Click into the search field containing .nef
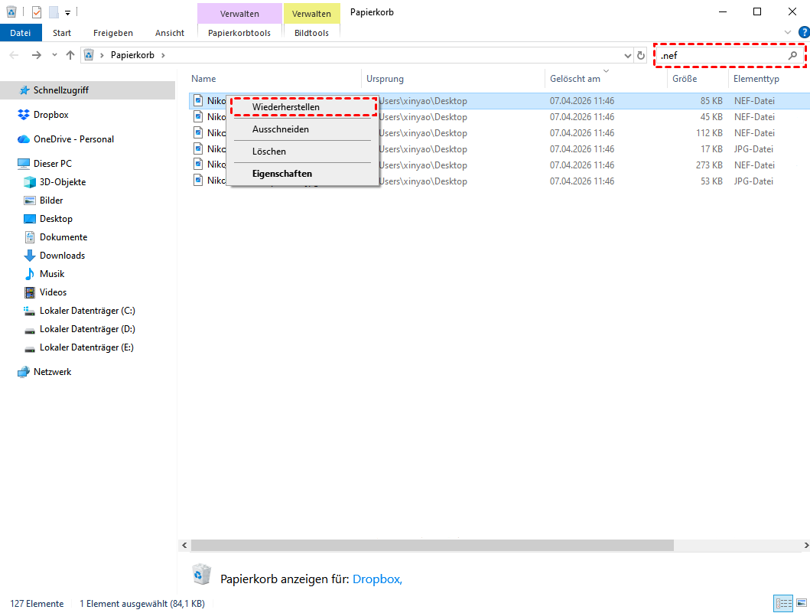Viewport: 810px width, 613px height. (719, 56)
